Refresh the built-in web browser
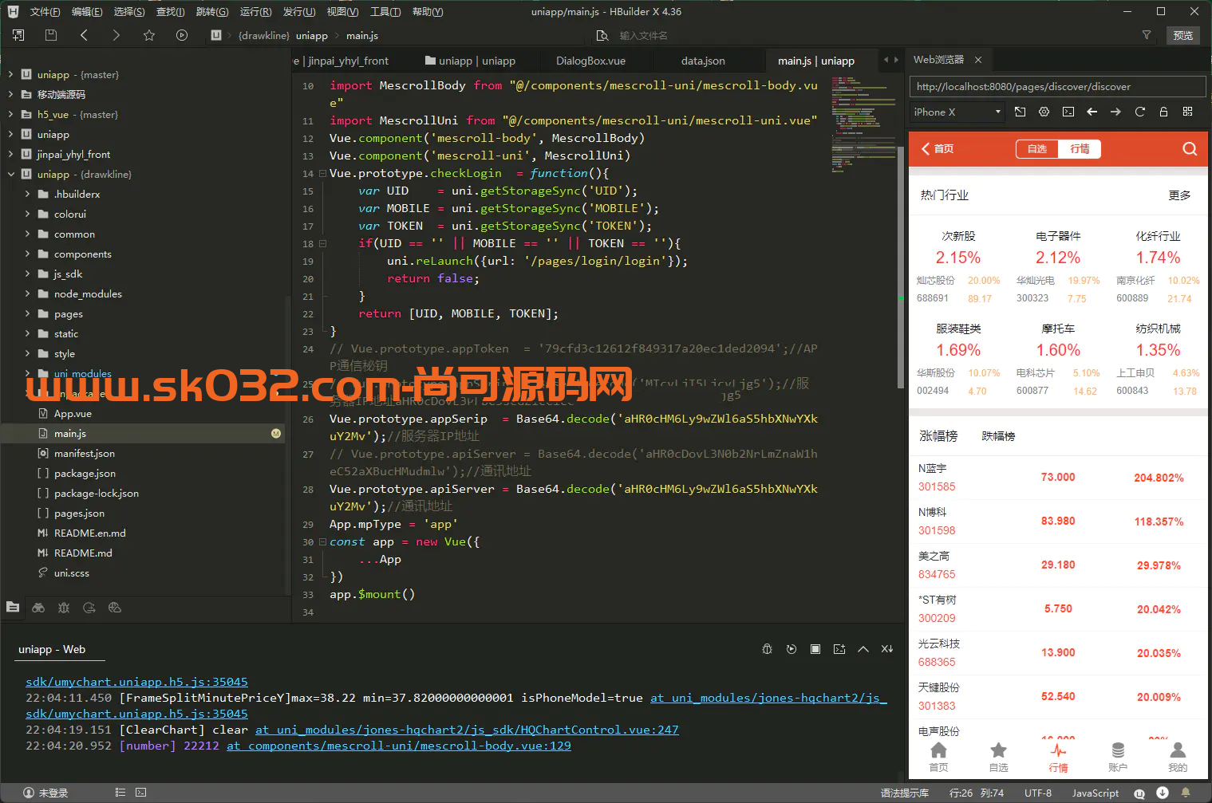Screen dimensions: 1212x803 click(1139, 112)
